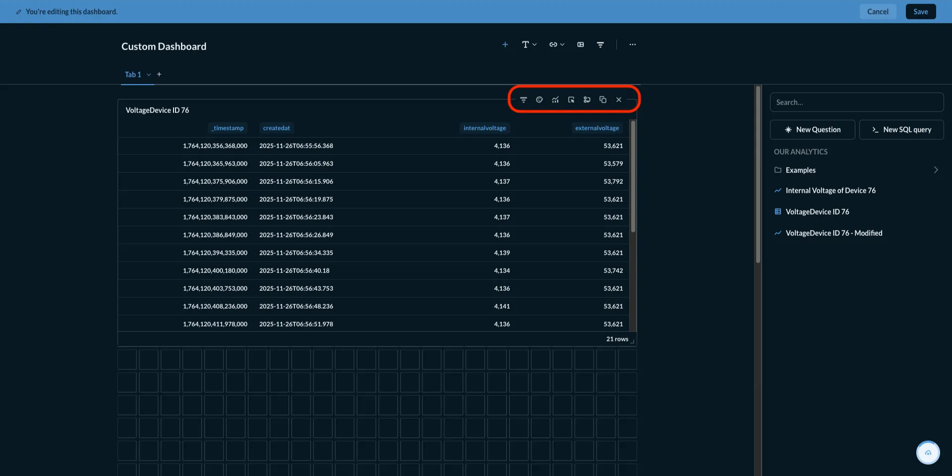
Task: Click the iframe card icon in the toolbar
Action: point(581,44)
